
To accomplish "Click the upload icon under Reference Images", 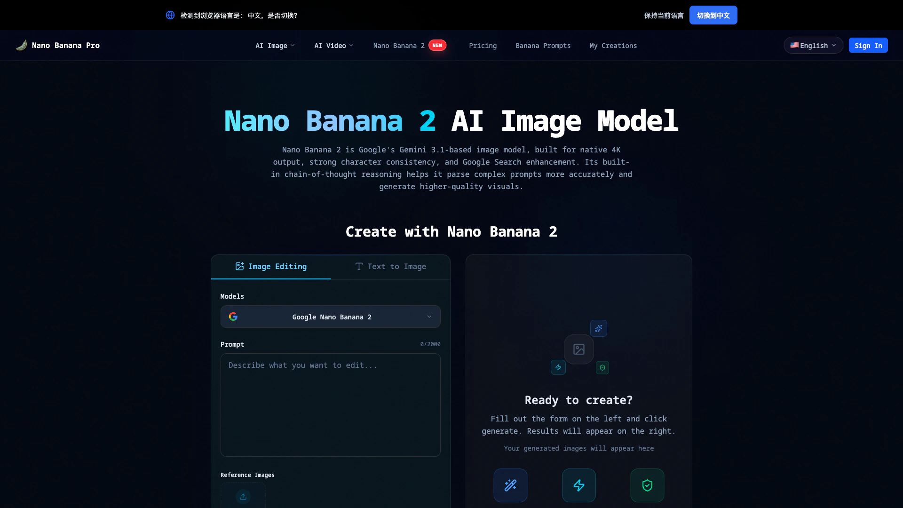I will click(x=243, y=496).
